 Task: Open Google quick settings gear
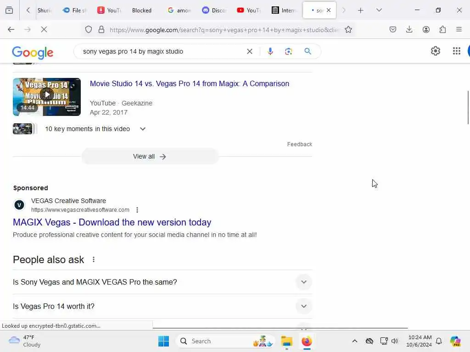pos(435,51)
